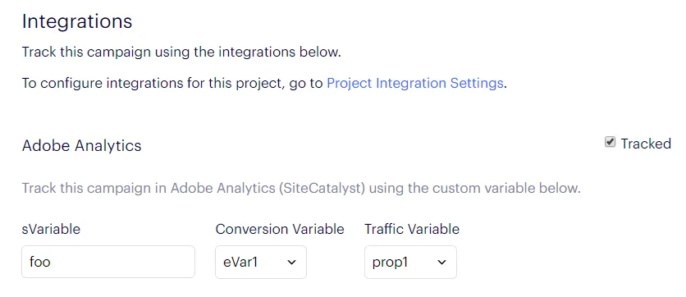Open Project Integration Settings link
This screenshot has width=686, height=297.
click(415, 83)
